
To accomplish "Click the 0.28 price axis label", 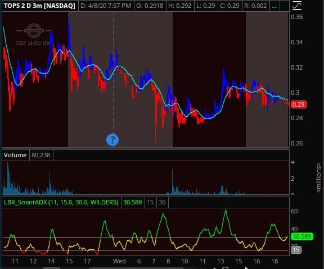I will click(297, 118).
